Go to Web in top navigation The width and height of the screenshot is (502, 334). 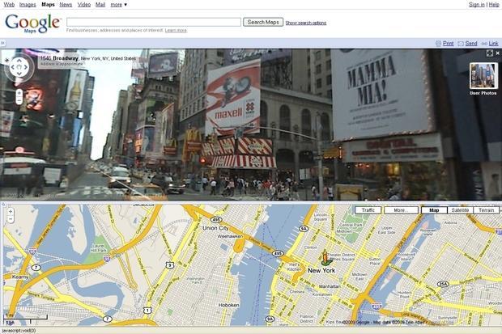click(9, 5)
